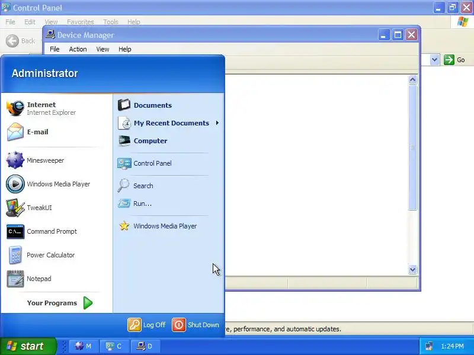The height and width of the screenshot is (355, 474).
Task: Click the E-mail envelope icon
Action: click(x=15, y=132)
